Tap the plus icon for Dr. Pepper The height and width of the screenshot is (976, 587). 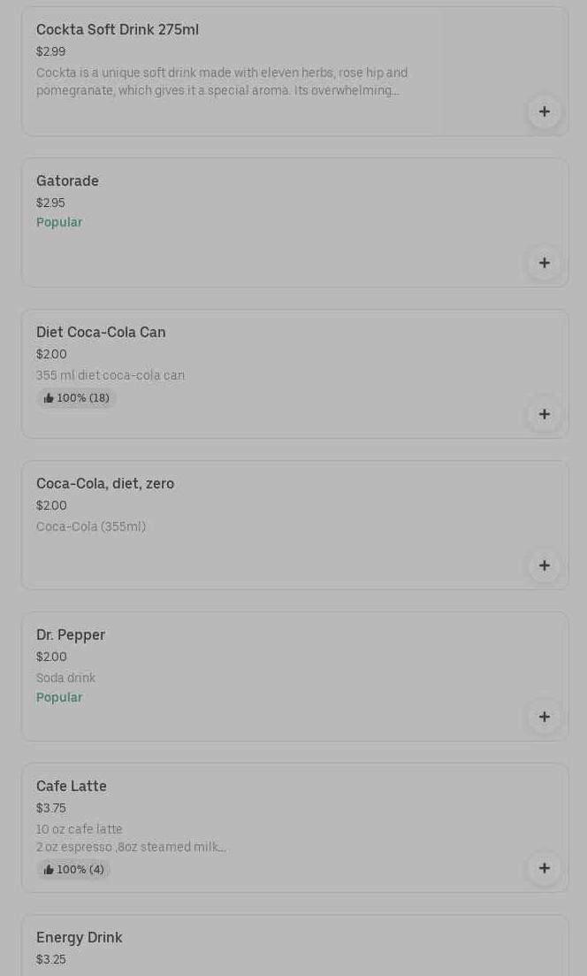click(544, 717)
